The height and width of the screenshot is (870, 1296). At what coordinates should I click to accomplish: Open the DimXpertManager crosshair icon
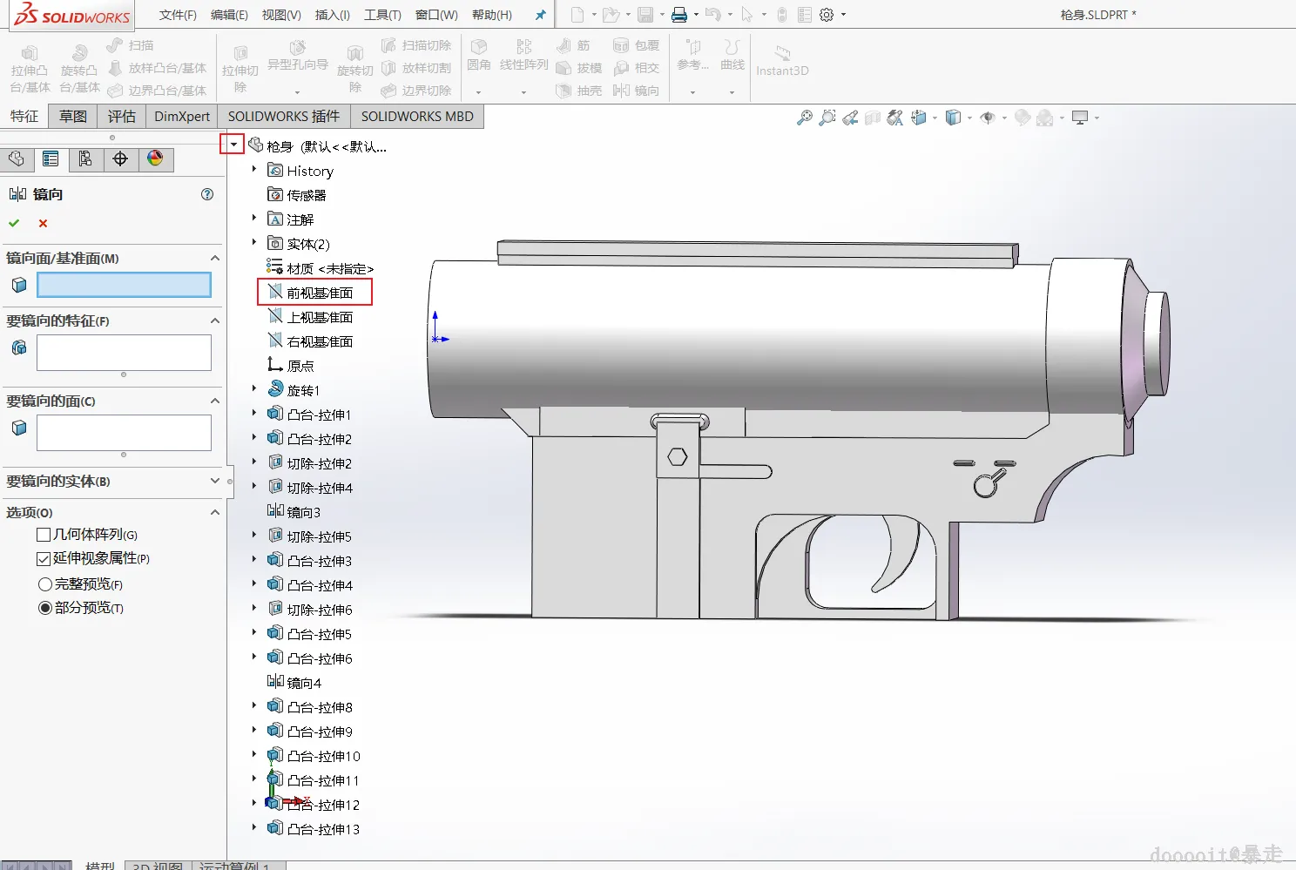tap(120, 158)
